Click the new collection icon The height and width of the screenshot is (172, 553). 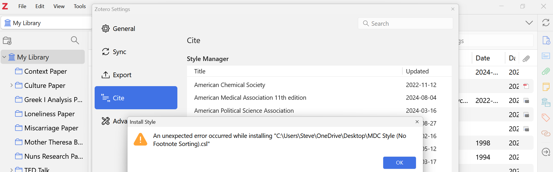[7, 41]
